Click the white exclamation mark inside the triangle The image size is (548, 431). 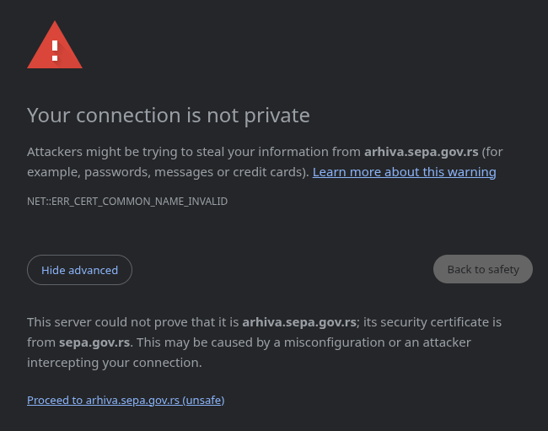point(55,51)
